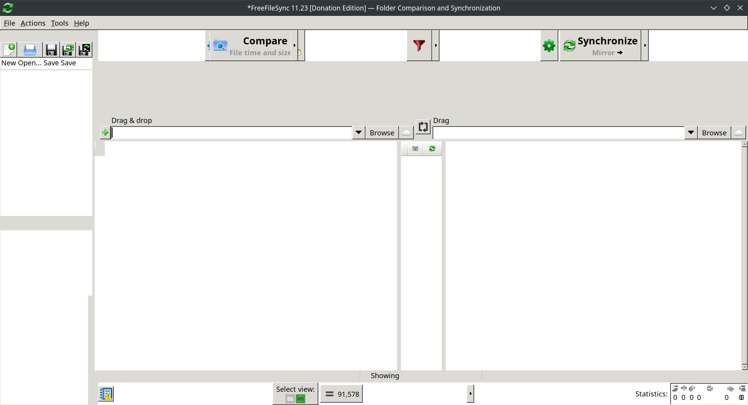Open the File menu

(9, 23)
